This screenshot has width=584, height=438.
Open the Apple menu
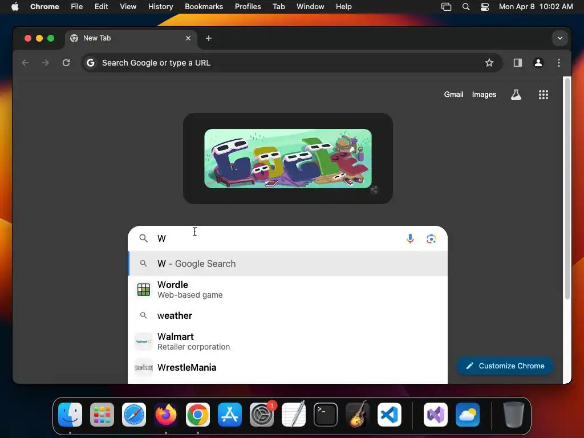[15, 7]
